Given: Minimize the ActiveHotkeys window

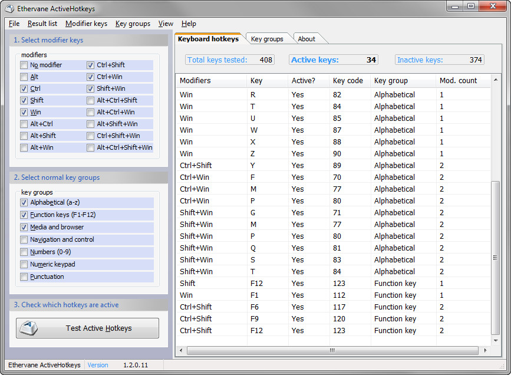Looking at the screenshot, I should (x=455, y=6).
